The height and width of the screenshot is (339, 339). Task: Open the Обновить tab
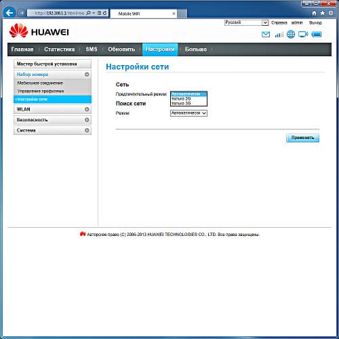click(x=121, y=49)
